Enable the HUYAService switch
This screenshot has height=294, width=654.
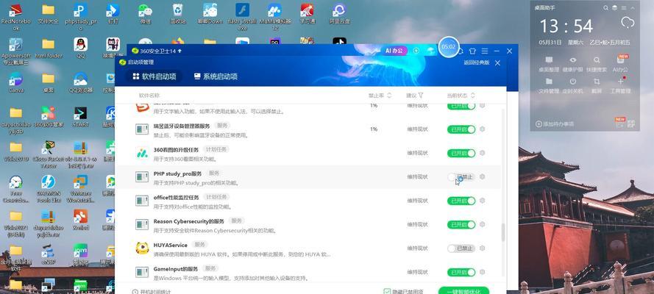[x=461, y=248]
